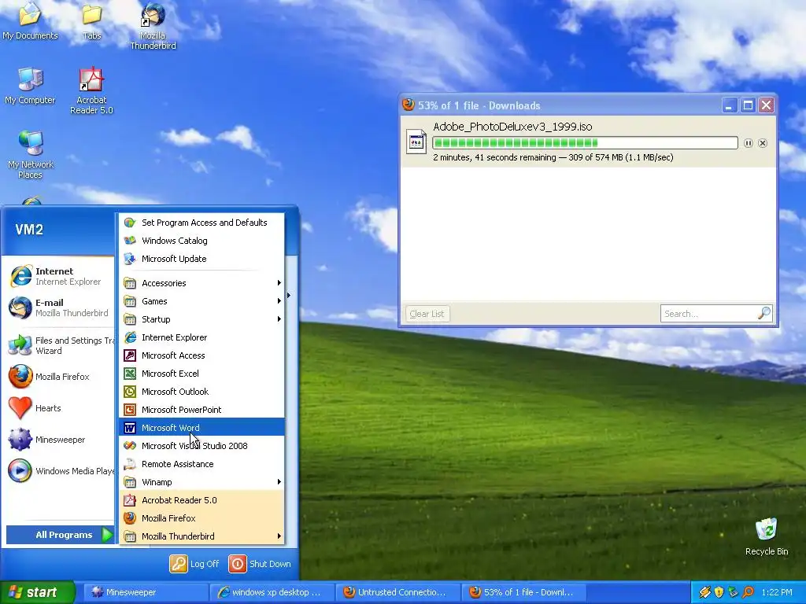Open the Tabs folder on desktop

91,20
